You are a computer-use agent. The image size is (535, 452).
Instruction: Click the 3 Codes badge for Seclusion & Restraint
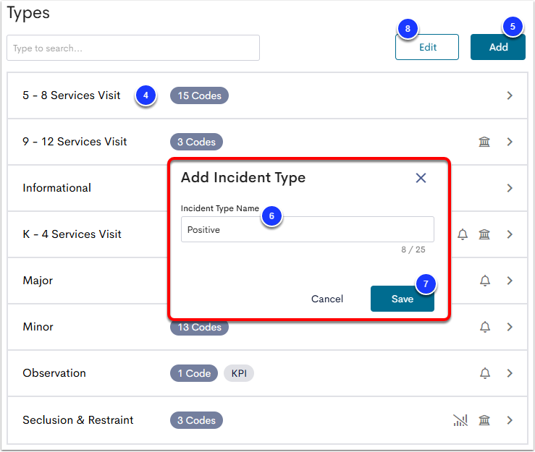tap(196, 420)
